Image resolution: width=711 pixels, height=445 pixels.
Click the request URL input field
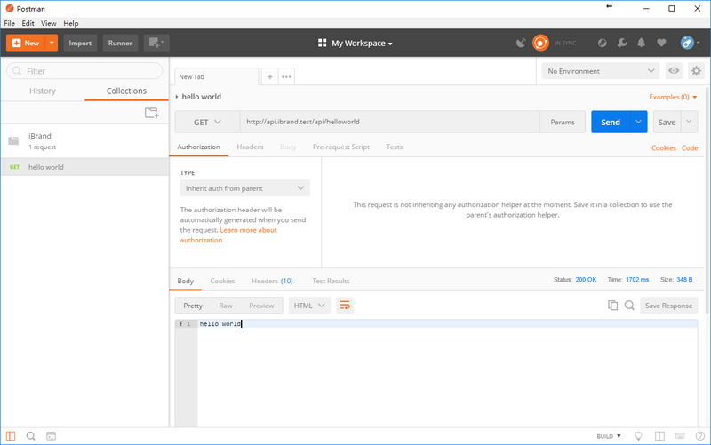(x=390, y=122)
